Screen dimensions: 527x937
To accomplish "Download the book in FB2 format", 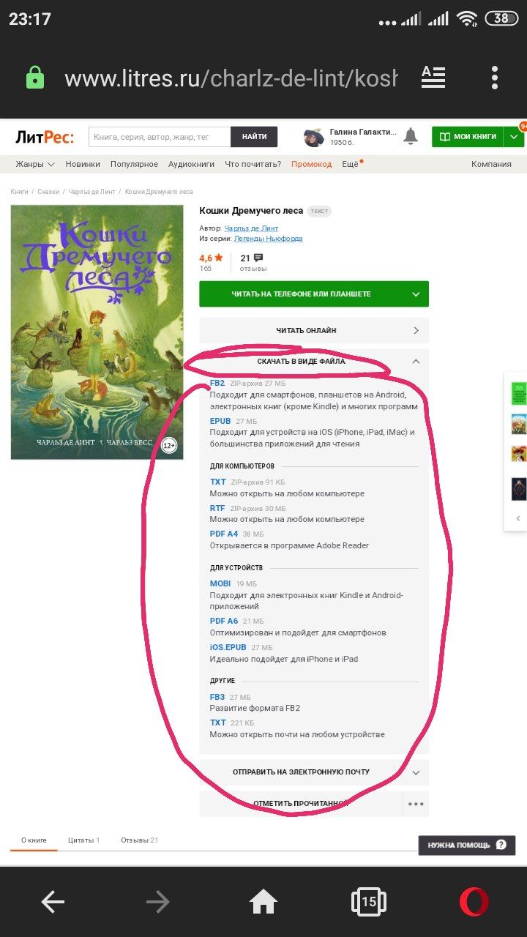I will coord(217,383).
